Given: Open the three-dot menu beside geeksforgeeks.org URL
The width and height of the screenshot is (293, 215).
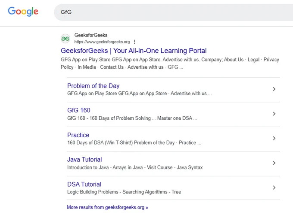Looking at the screenshot, I should (x=134, y=42).
